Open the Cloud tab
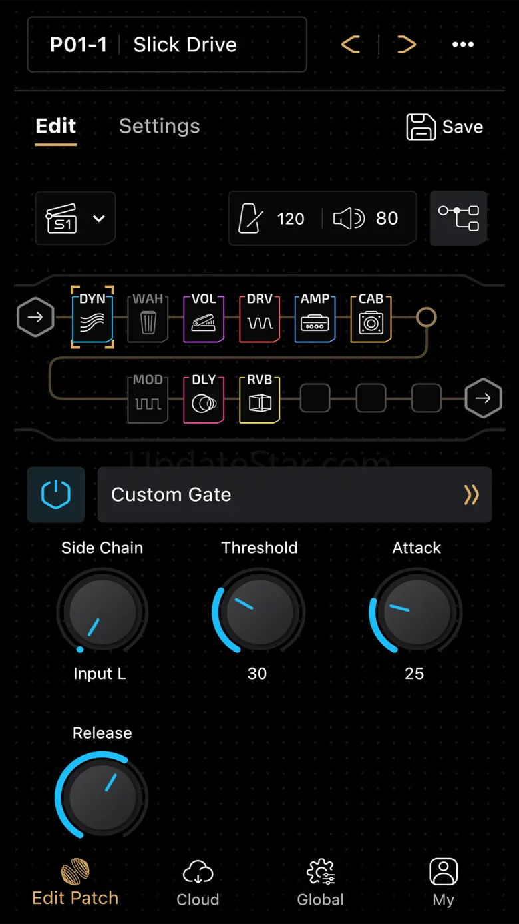 click(198, 883)
